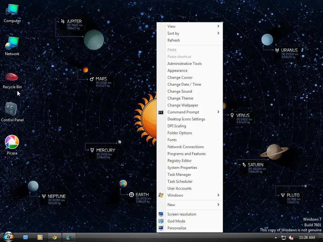The width and height of the screenshot is (323, 242).
Task: Click the Screen resolution monitor icon
Action: click(161, 214)
